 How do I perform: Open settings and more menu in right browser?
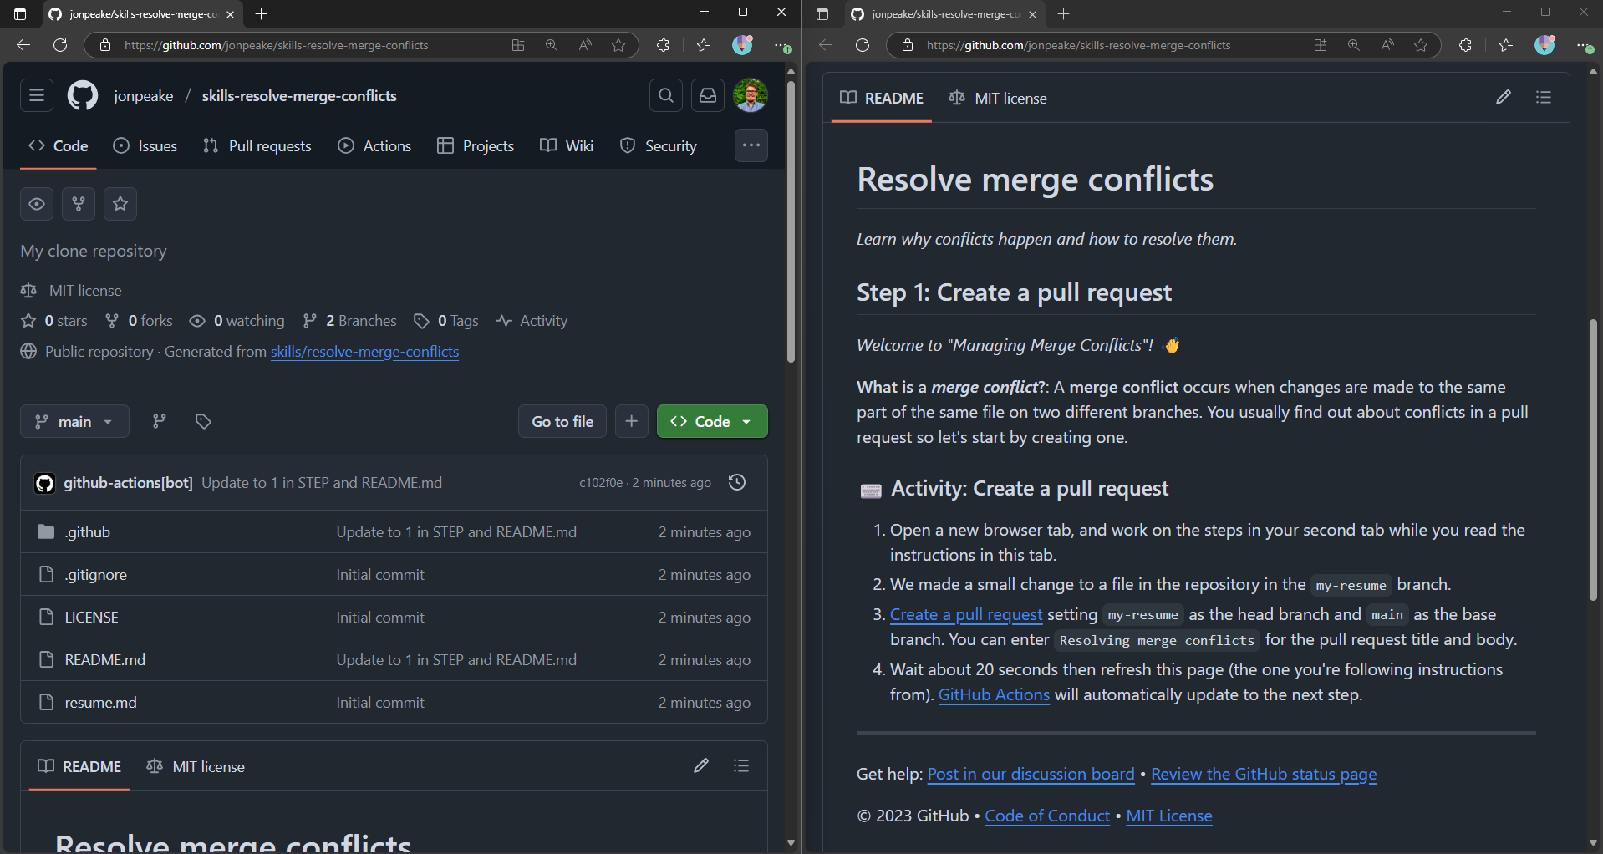point(1585,45)
